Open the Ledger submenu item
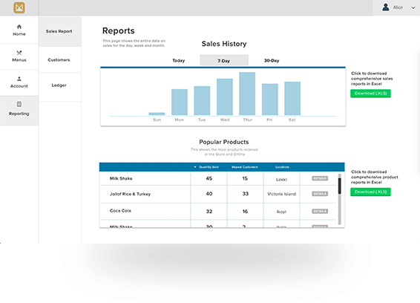 pos(59,85)
